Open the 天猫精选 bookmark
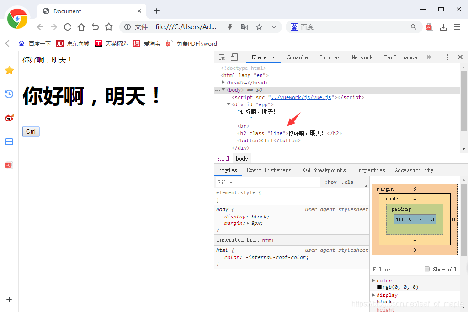Screen dimensions: 468x312 111,43
